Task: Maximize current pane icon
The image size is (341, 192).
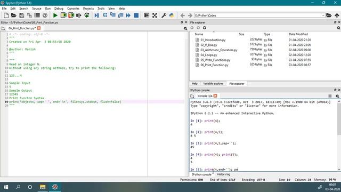Action: pyautogui.click(x=147, y=15)
